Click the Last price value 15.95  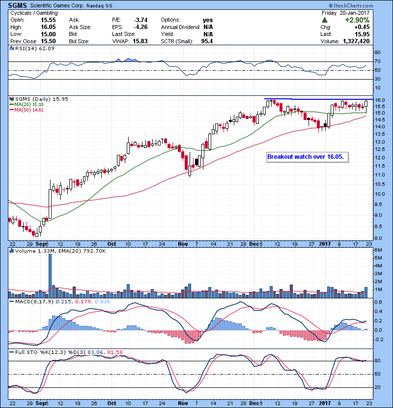click(x=362, y=34)
